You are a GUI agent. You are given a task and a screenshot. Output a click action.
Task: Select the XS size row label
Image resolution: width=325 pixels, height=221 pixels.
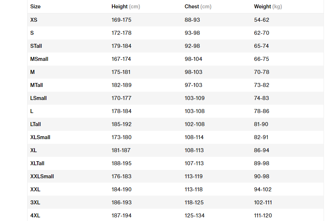(x=34, y=20)
